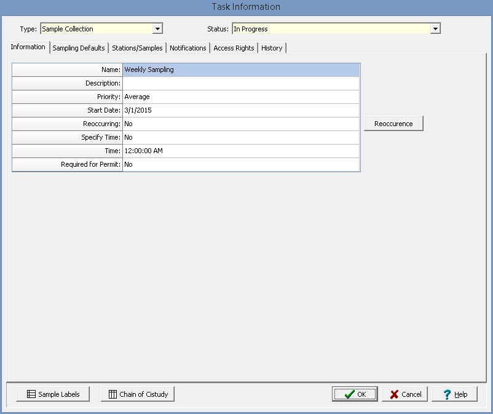Screen dimensions: 493x414
Task: Click the Start Date field 3/1/2015
Action: 240,110
